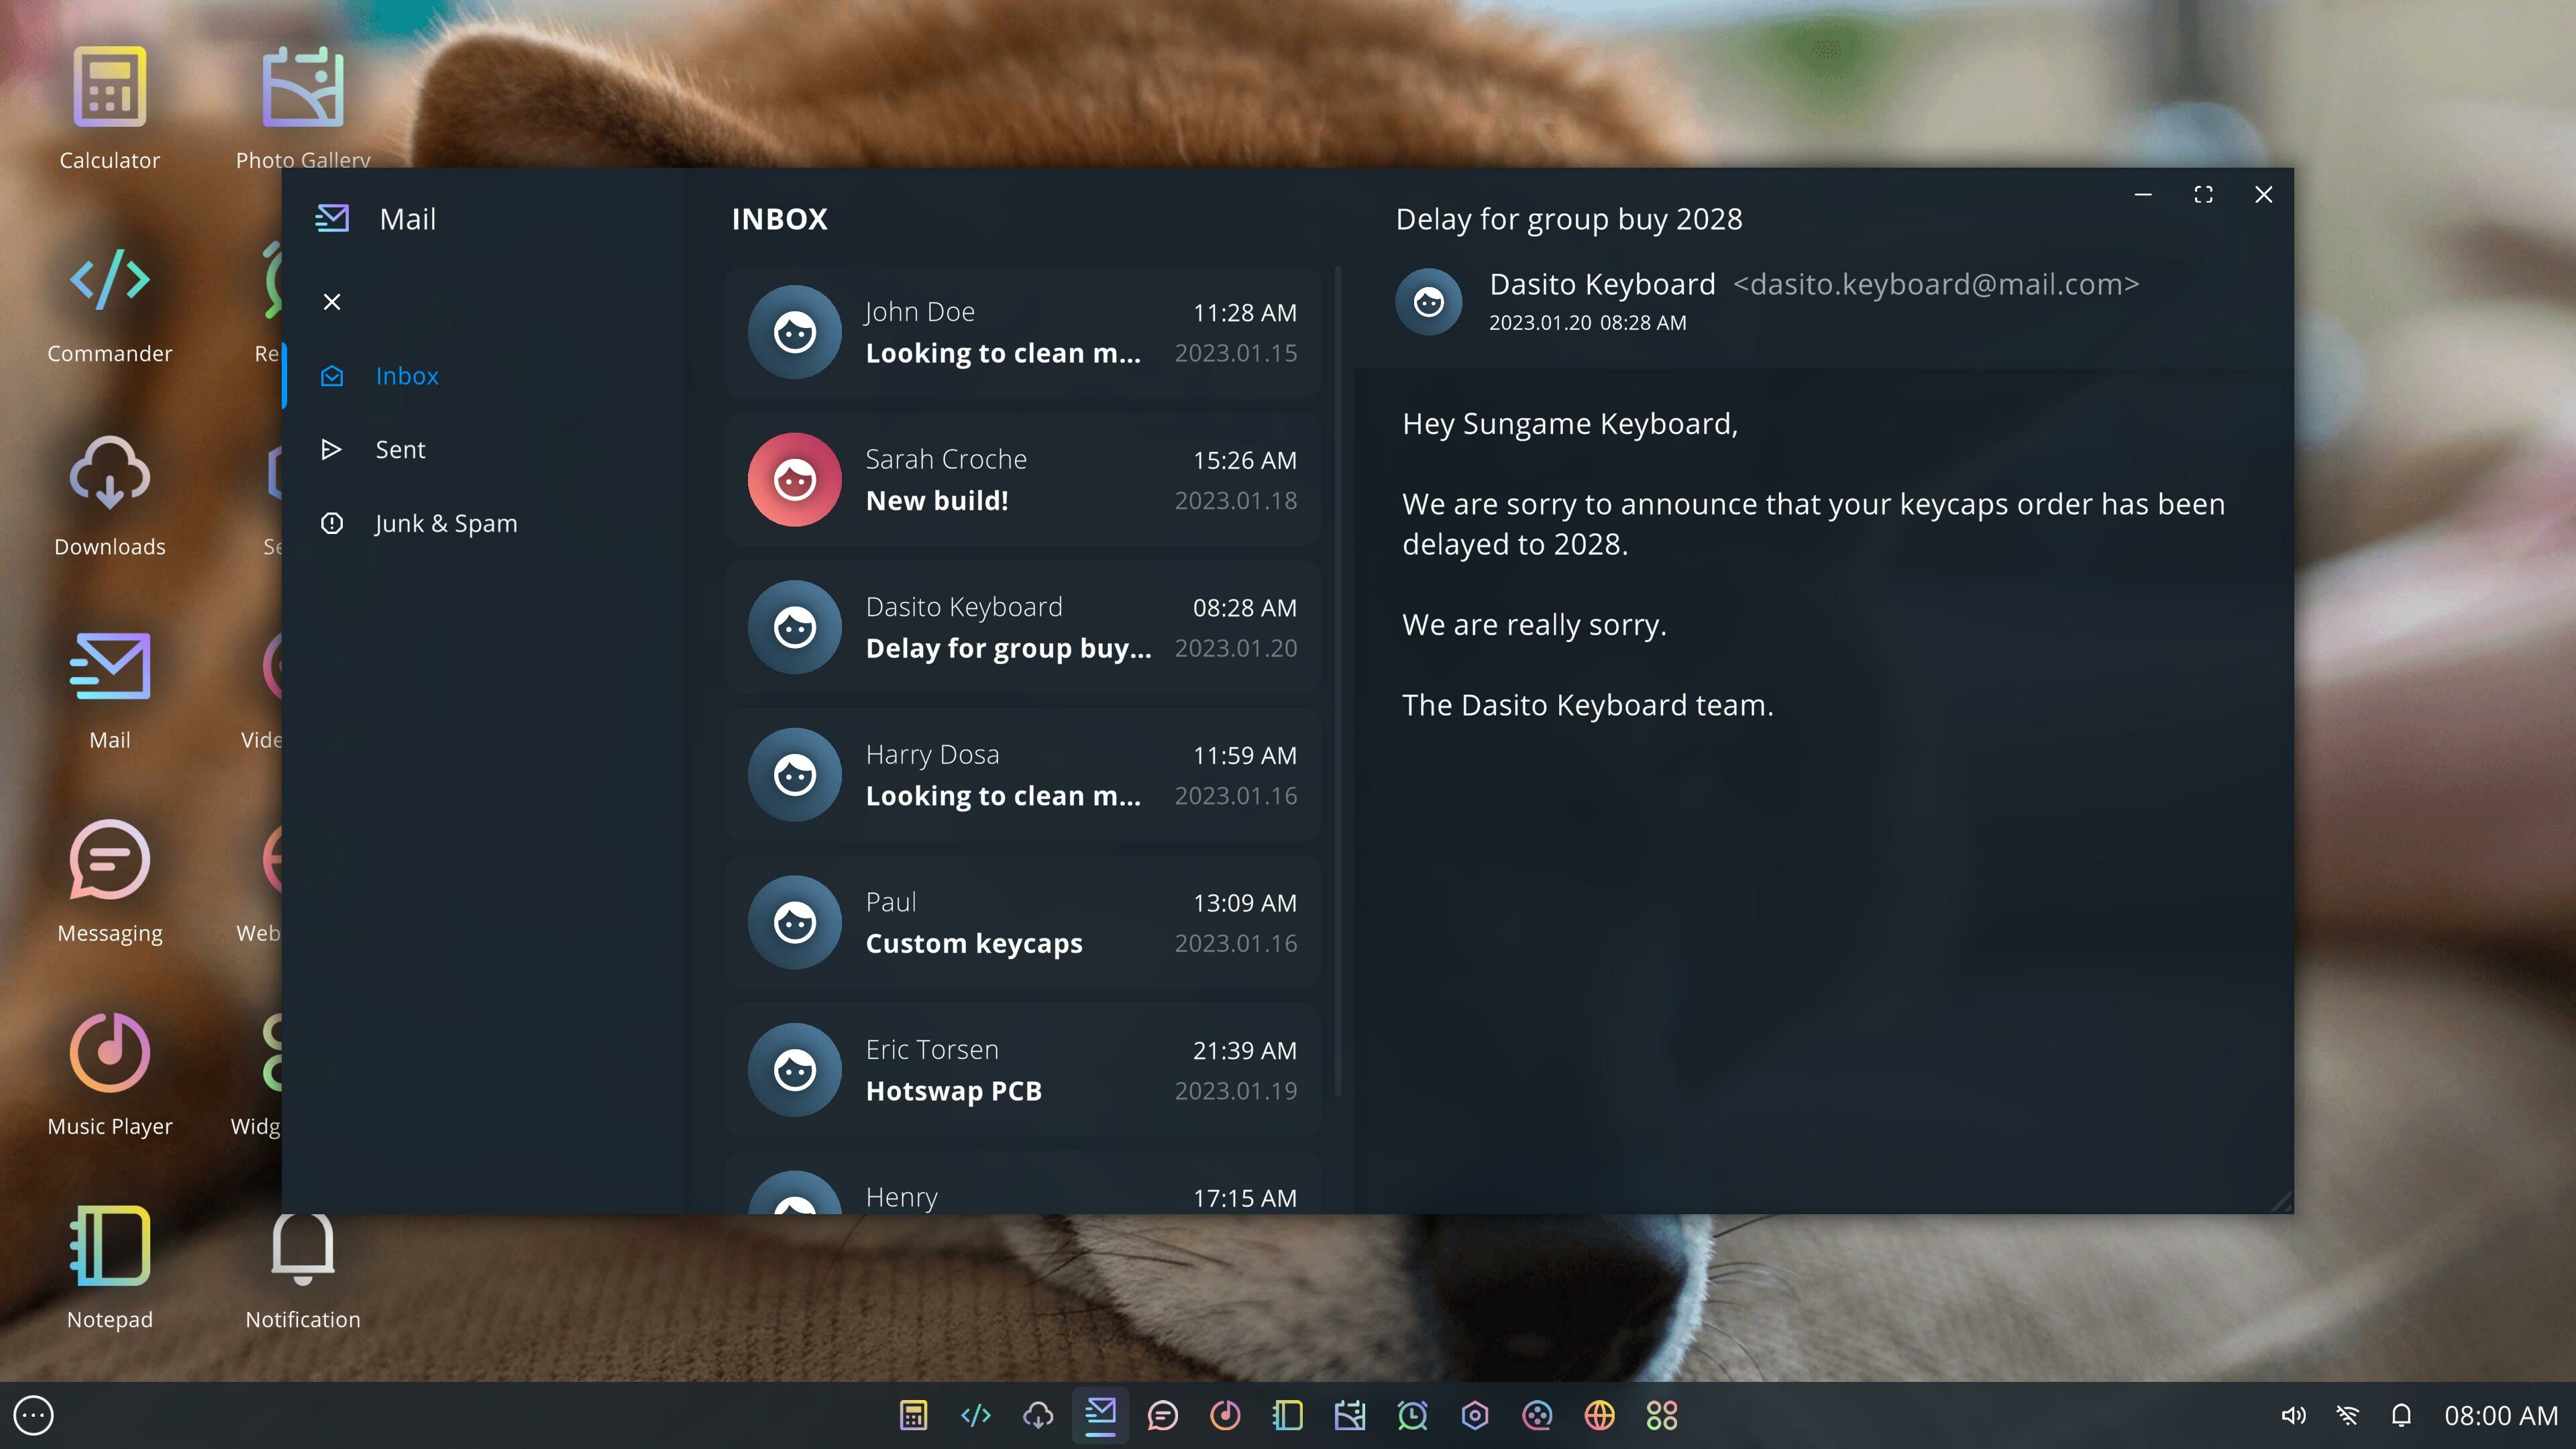Toggle Wi-Fi from the system tray
The width and height of the screenshot is (2576, 1449).
pos(2347,1415)
